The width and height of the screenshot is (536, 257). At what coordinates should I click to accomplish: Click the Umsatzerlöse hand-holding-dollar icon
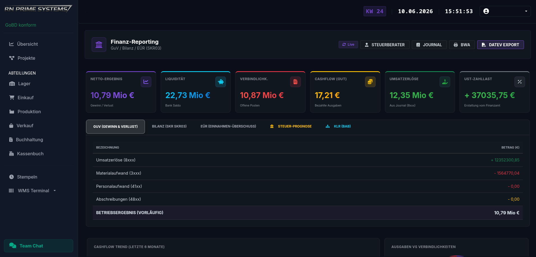445,82
